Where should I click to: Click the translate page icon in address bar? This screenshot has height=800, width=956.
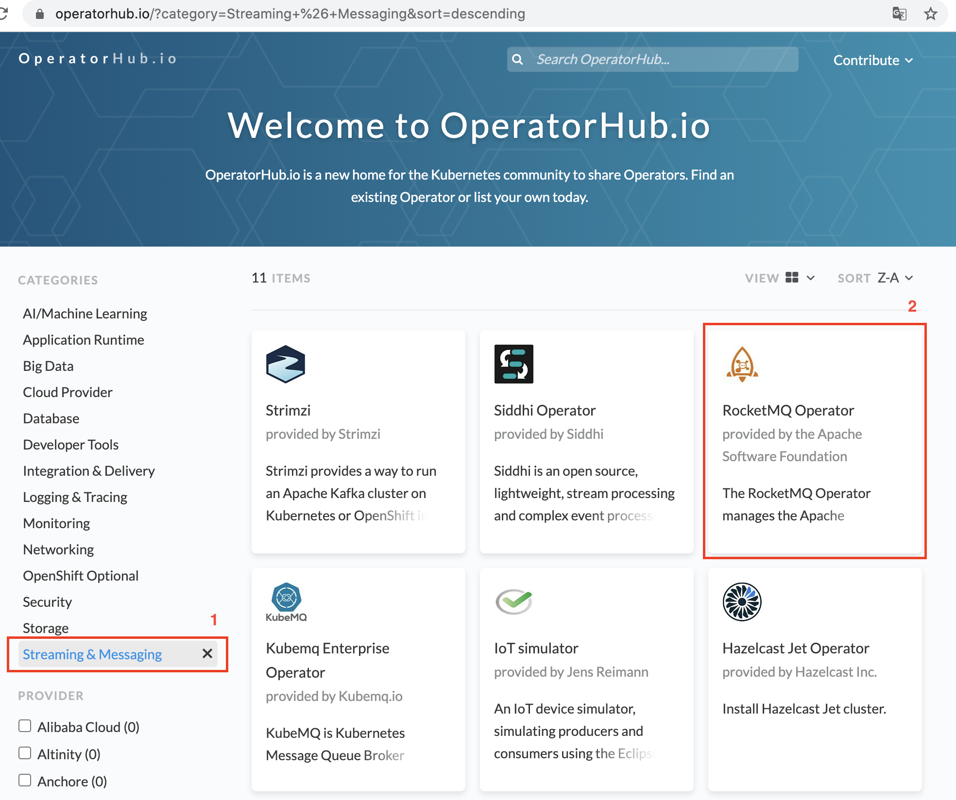click(x=899, y=14)
